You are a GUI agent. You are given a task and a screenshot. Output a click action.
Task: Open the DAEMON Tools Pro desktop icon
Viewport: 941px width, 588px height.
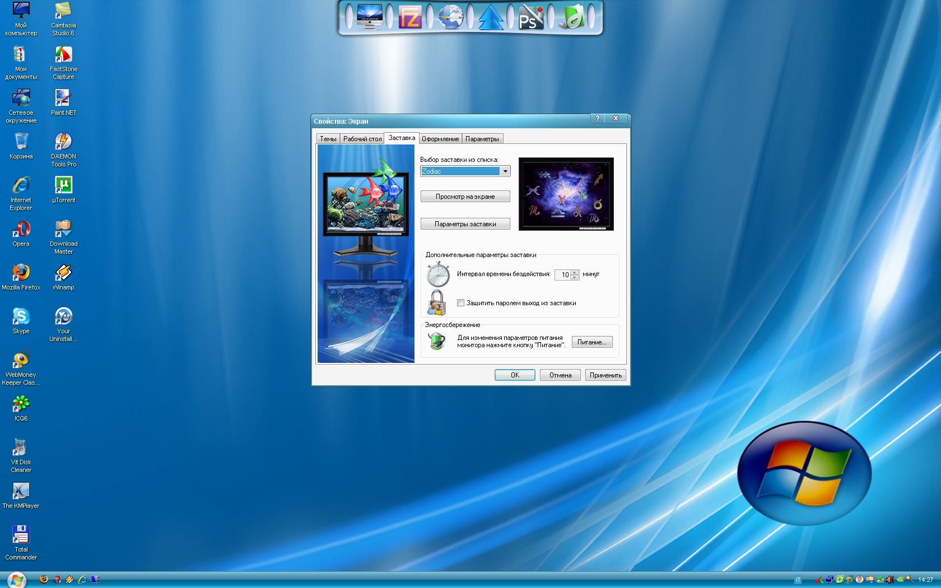click(x=63, y=150)
